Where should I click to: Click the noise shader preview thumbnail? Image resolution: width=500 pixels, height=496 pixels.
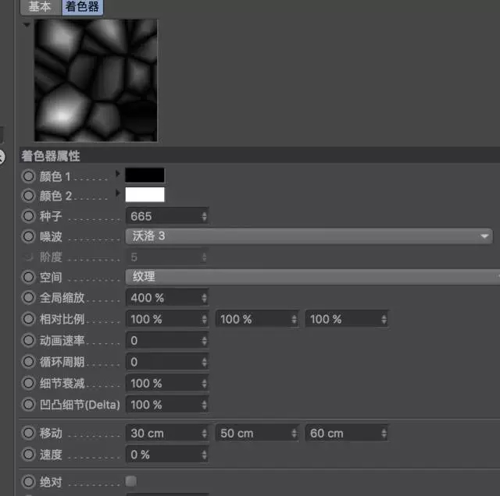click(95, 80)
